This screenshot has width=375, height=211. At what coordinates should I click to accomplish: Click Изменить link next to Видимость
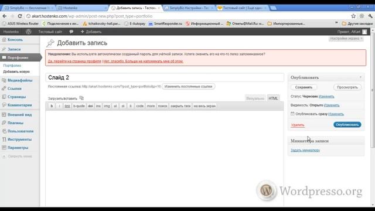point(332,105)
